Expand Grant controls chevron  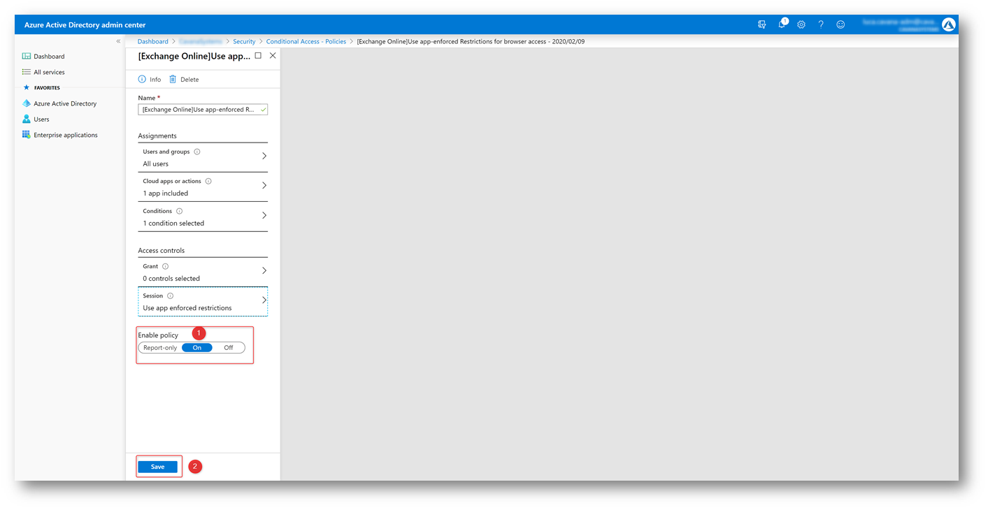click(264, 270)
